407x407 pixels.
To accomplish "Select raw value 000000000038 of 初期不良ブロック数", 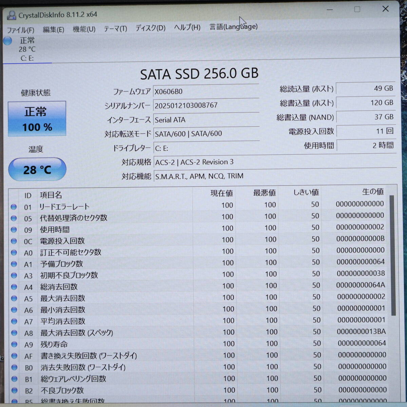I will click(x=361, y=273).
